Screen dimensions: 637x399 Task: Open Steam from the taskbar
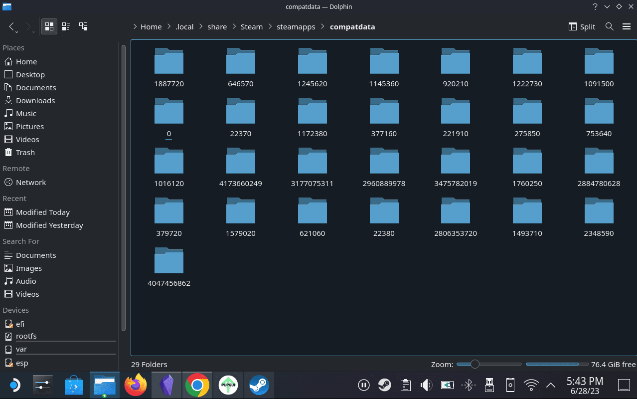[259, 385]
